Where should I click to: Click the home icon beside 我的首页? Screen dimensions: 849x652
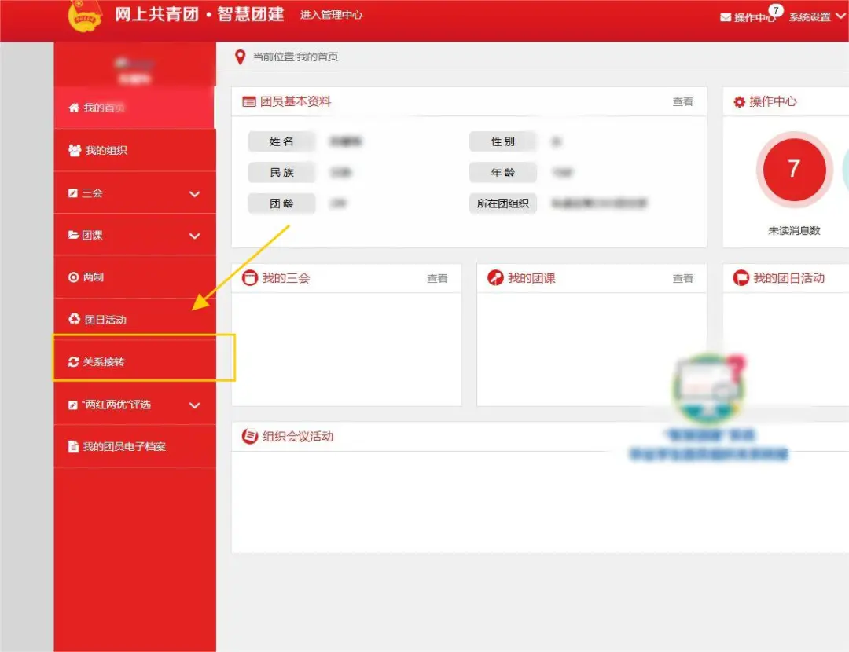[74, 108]
